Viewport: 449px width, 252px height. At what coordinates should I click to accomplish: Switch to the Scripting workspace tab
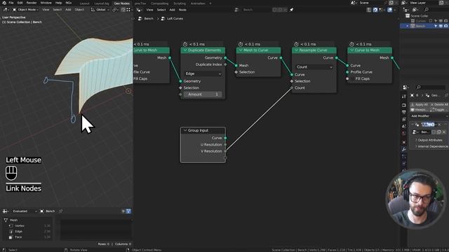pos(180,3)
